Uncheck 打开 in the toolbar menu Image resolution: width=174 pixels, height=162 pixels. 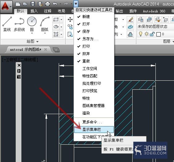(x=94, y=24)
